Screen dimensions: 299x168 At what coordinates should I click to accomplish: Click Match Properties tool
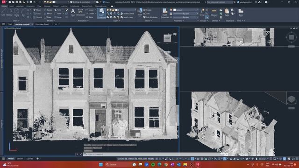(x=165, y=13)
